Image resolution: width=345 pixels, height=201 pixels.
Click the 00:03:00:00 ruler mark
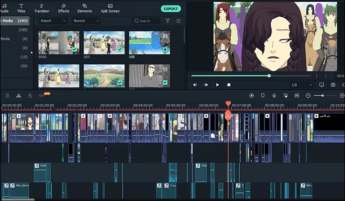click(110, 106)
